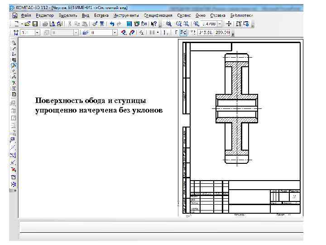Open the Редактор menu
Image resolution: width=326 pixels, height=245 pixels.
click(45, 15)
